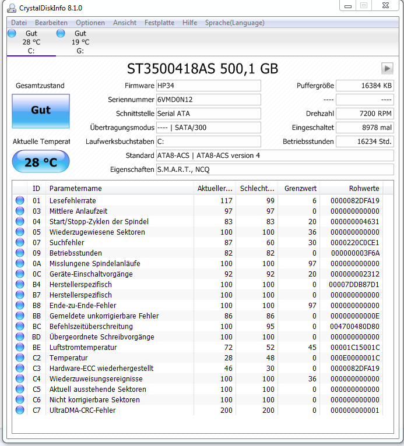The image size is (404, 446).
Task: Click the blue status orb above C:
Action: point(12,33)
